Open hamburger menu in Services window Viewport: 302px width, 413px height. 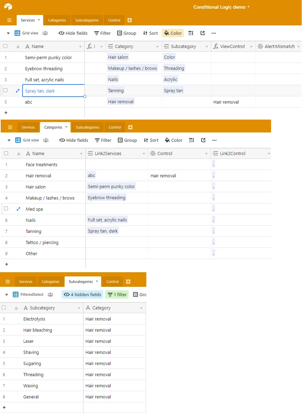coord(9,20)
